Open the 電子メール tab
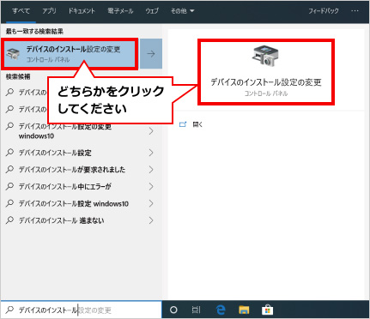The image size is (370, 319). coord(120,11)
